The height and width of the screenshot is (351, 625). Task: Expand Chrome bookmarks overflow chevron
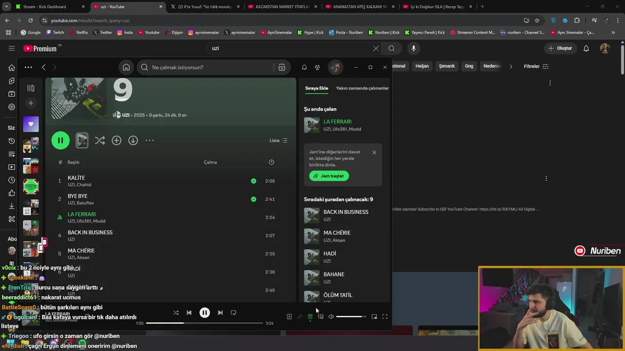pos(613,33)
